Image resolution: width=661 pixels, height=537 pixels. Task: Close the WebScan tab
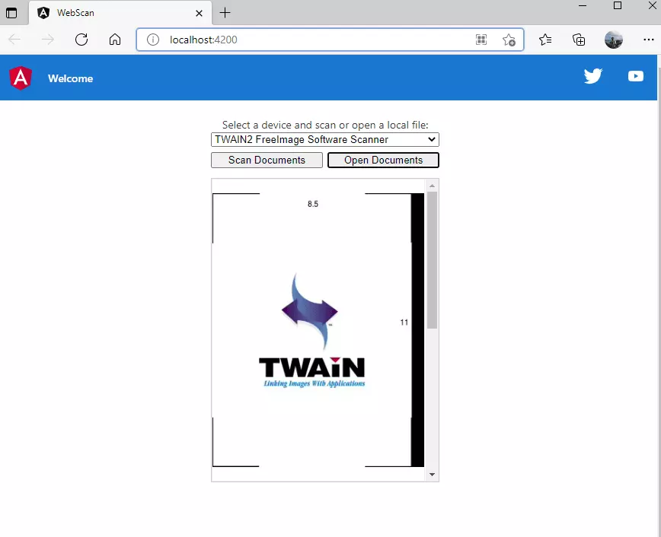(x=199, y=13)
